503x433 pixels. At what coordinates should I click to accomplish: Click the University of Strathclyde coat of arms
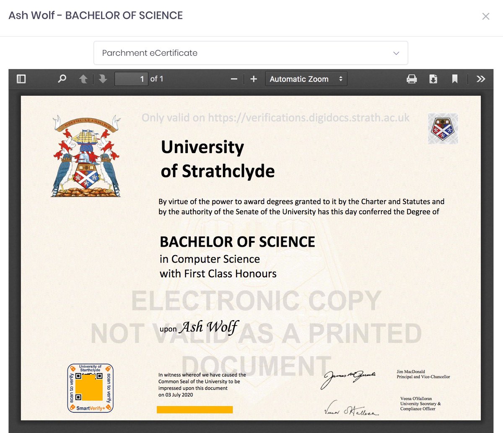pos(86,156)
